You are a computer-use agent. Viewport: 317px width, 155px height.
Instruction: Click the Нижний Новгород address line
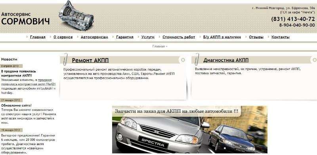pos(283,8)
